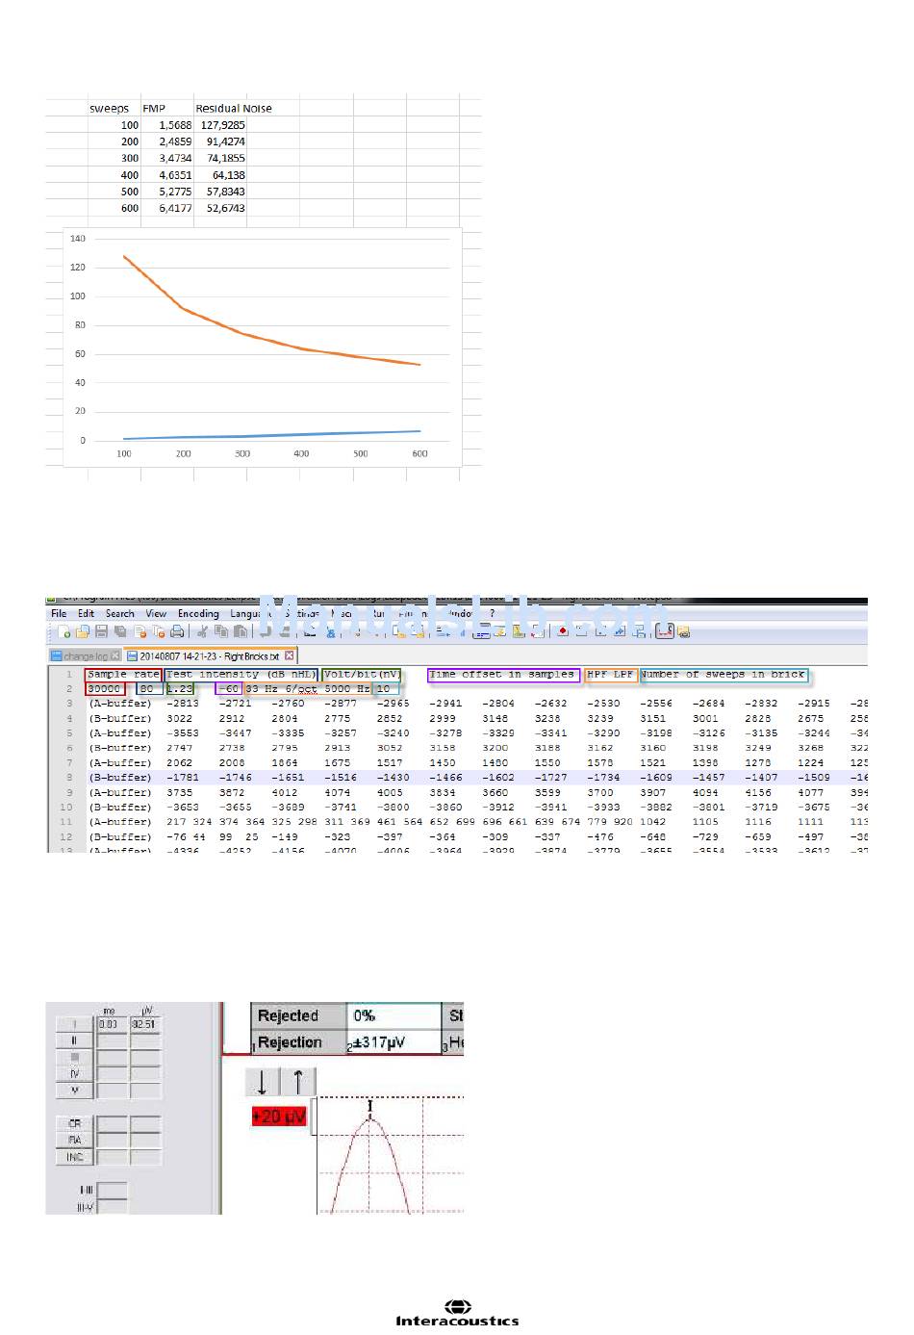Open the Search menu
Viewport: 914px width, 1335px height.
(120, 613)
